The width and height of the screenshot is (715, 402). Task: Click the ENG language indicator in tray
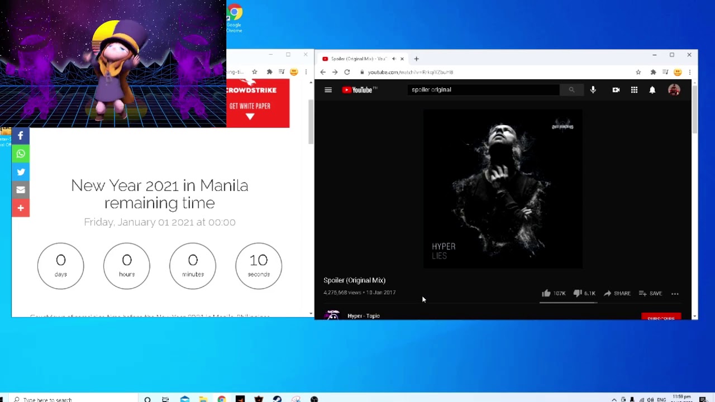click(661, 400)
